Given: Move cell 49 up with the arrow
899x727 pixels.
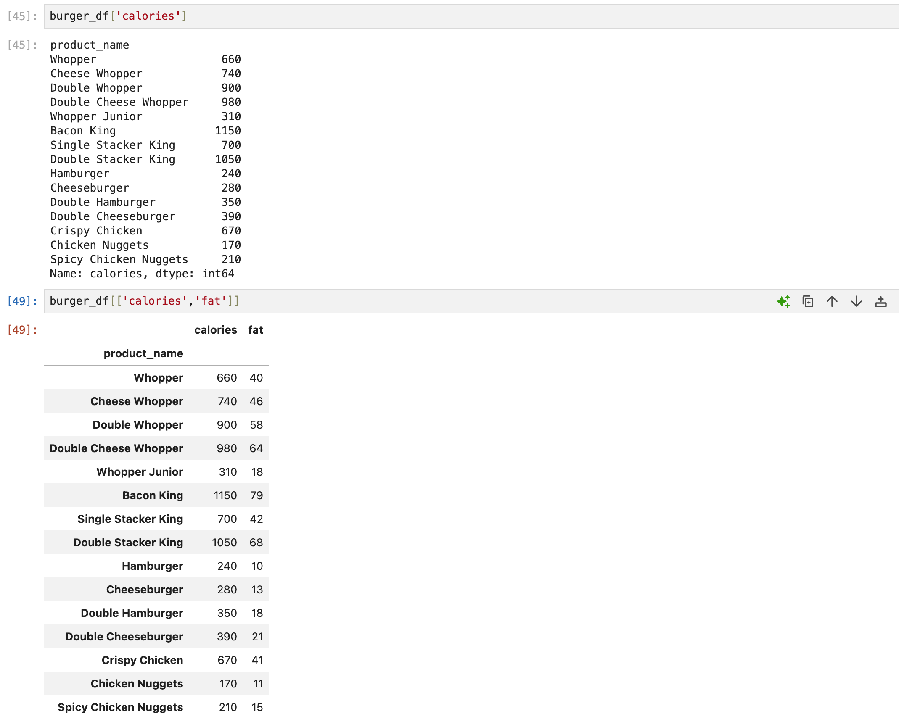Looking at the screenshot, I should tap(832, 301).
